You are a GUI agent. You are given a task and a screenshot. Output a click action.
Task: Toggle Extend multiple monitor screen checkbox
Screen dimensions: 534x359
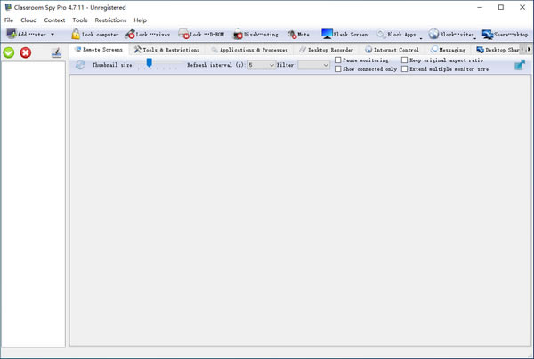click(405, 69)
